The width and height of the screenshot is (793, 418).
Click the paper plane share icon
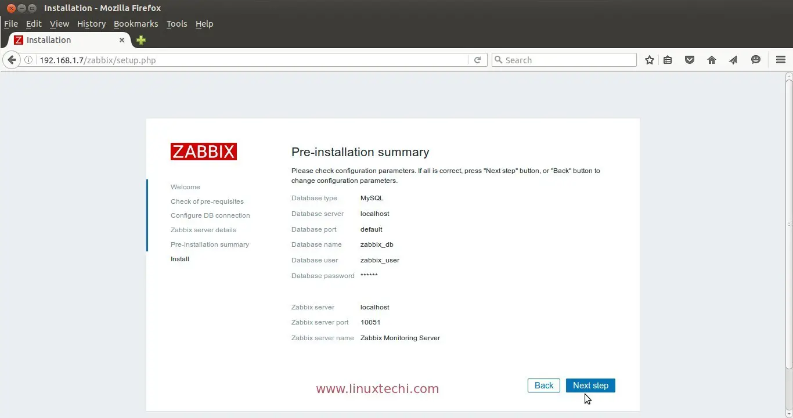coord(733,60)
